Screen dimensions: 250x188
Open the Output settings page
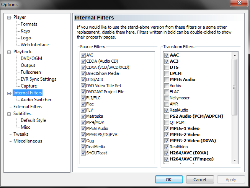click(28, 65)
